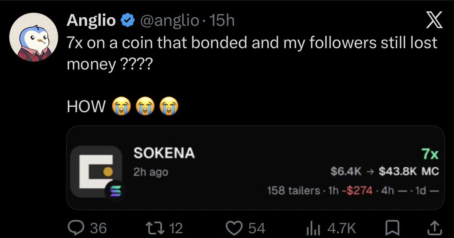Screen dimensions: 454x238
Task: Open the SOKENA coin title
Action: 164,153
